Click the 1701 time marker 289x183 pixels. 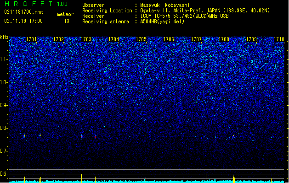(x=31, y=39)
